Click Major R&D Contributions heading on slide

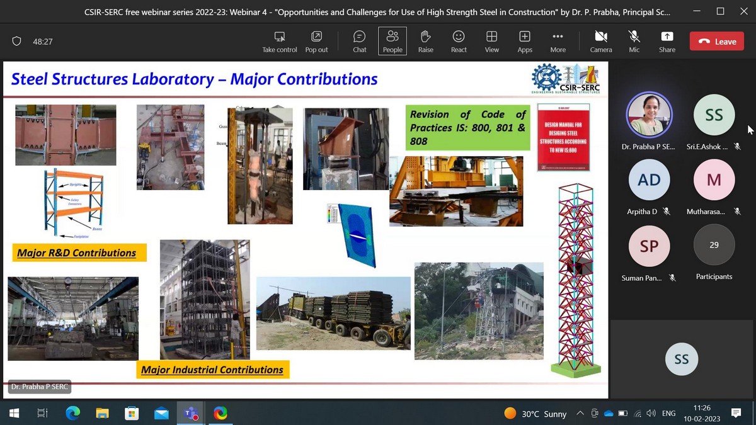click(78, 253)
